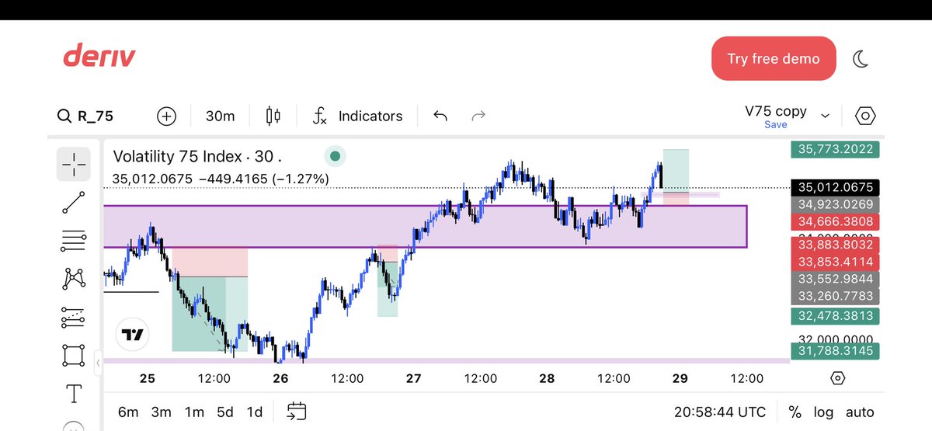
Task: Set the 1m date range
Action: [x=193, y=412]
